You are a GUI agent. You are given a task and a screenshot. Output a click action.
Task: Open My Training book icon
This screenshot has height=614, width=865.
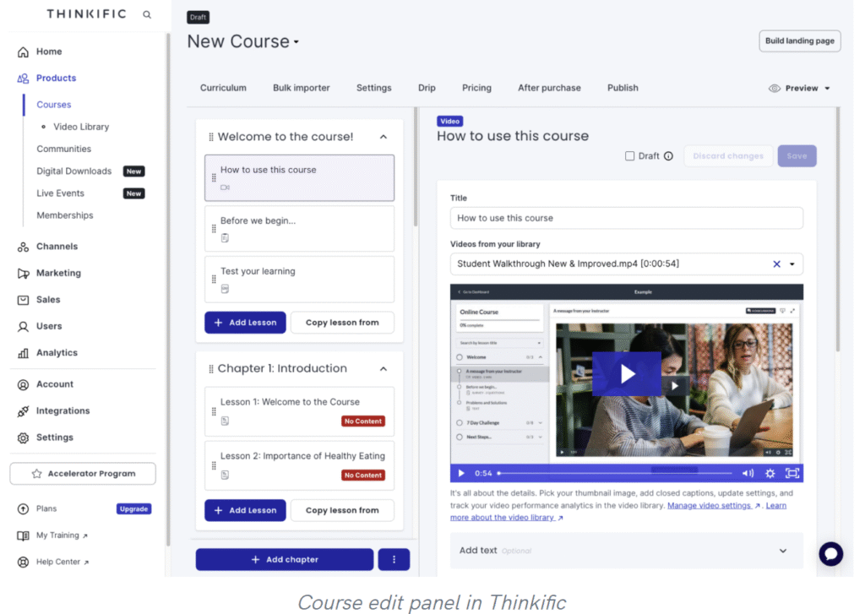23,535
